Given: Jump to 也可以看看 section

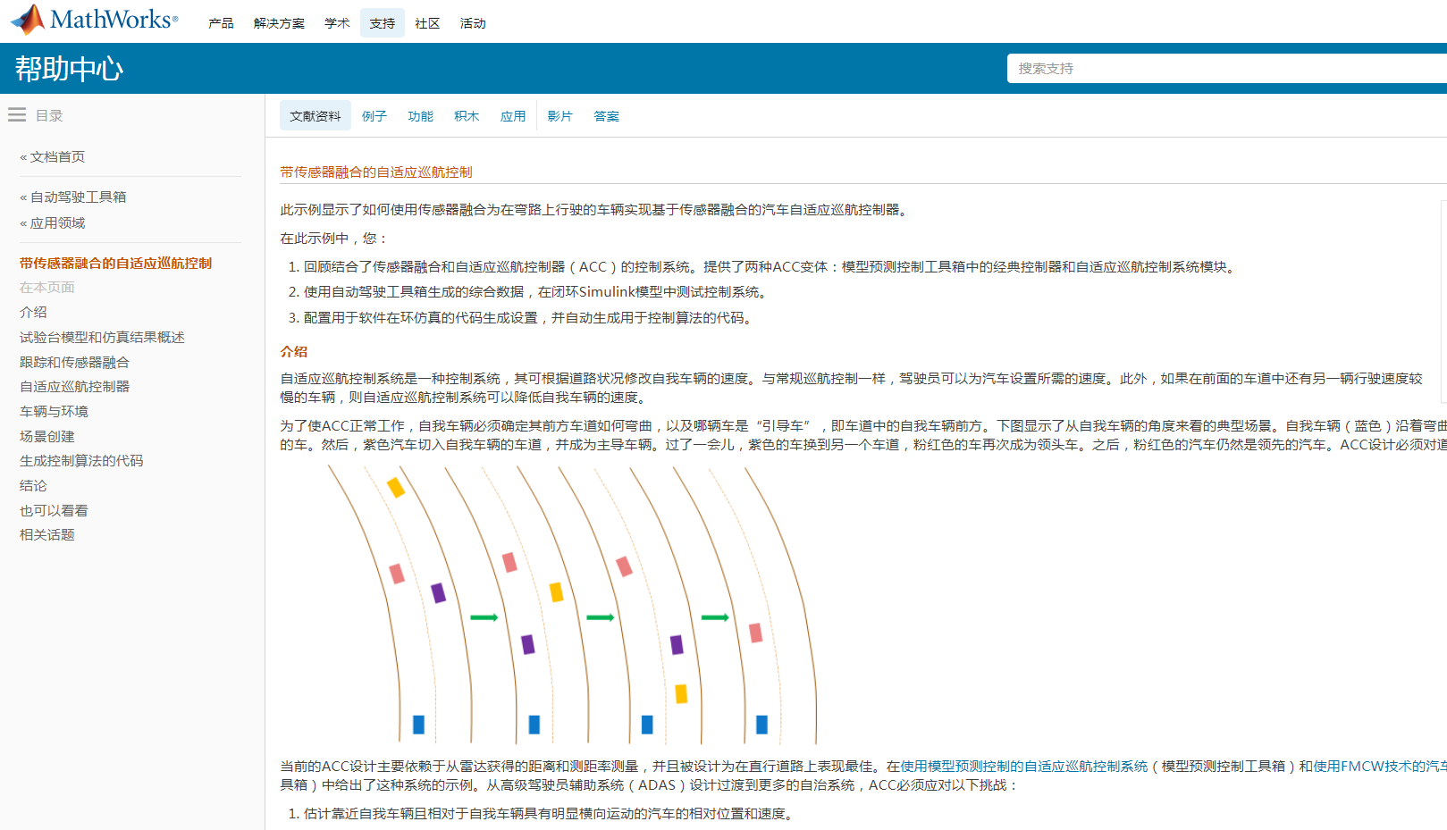Looking at the screenshot, I should click(x=54, y=511).
